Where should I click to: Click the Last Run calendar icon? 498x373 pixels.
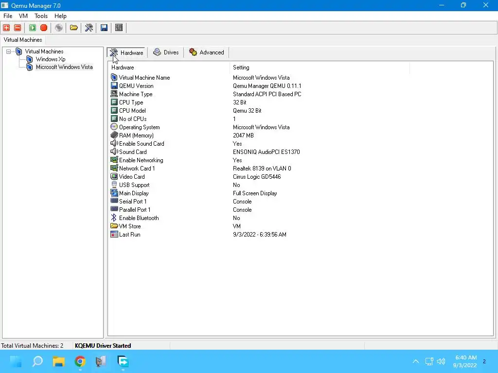(114, 234)
